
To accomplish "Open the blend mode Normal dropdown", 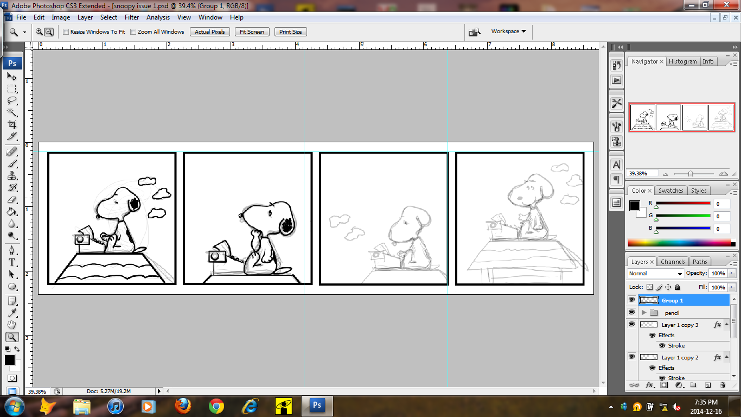I will pos(656,274).
